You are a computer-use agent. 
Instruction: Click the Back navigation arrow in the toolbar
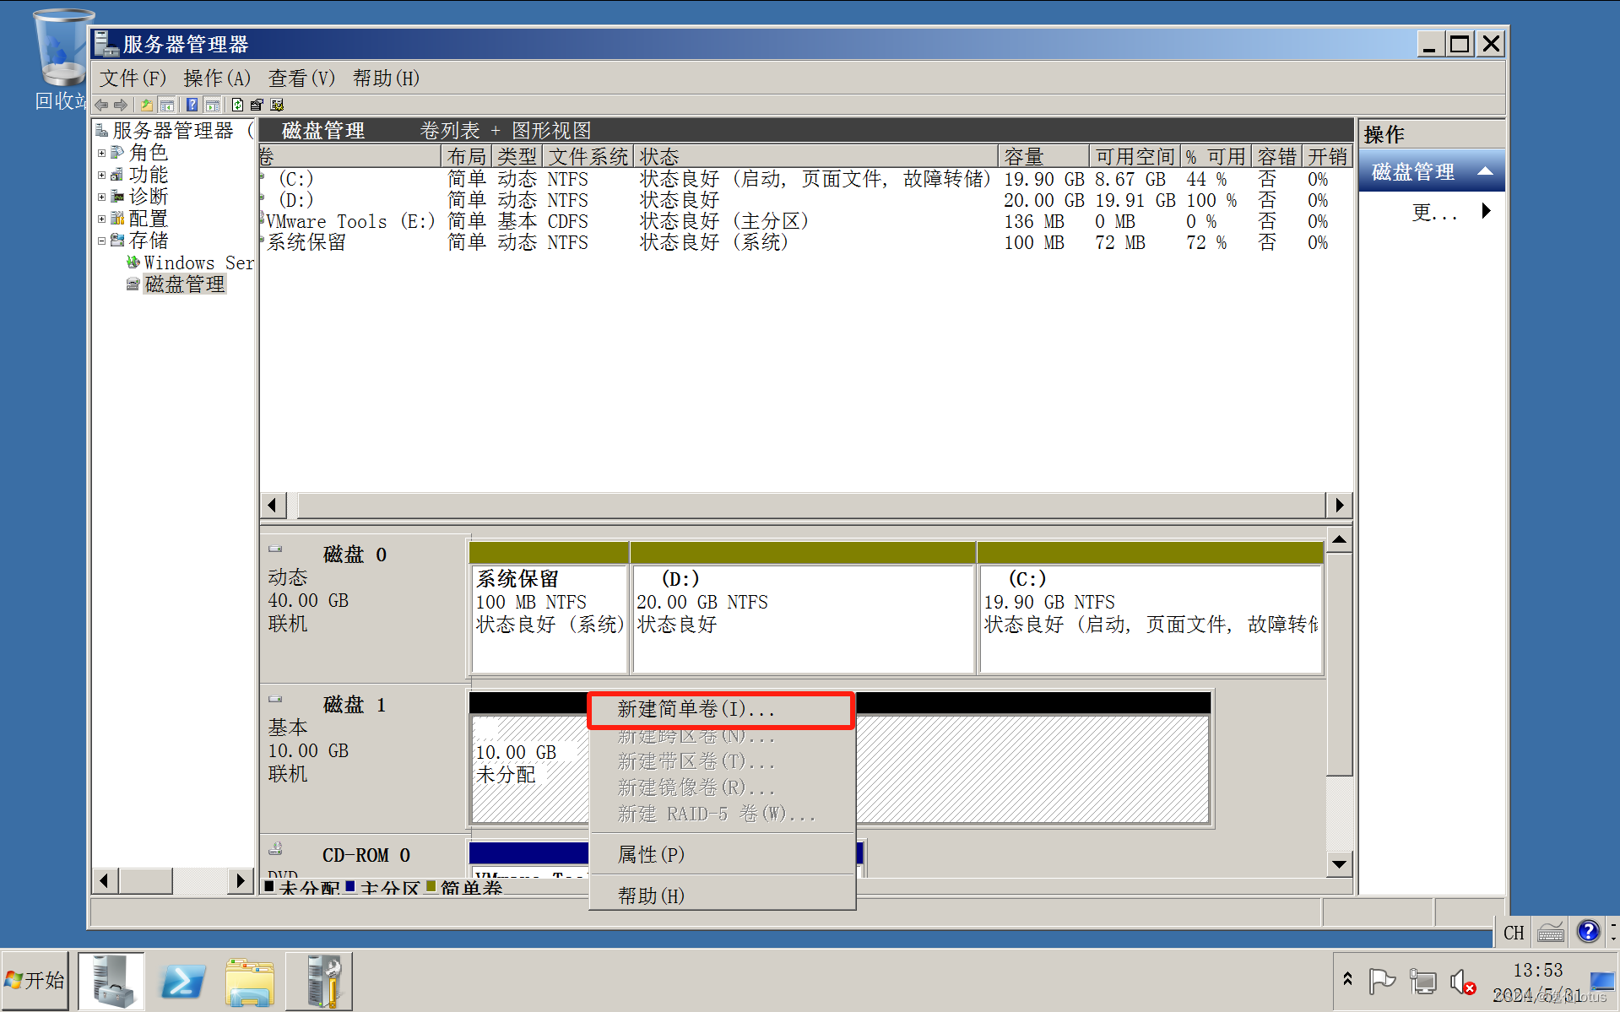pos(100,105)
